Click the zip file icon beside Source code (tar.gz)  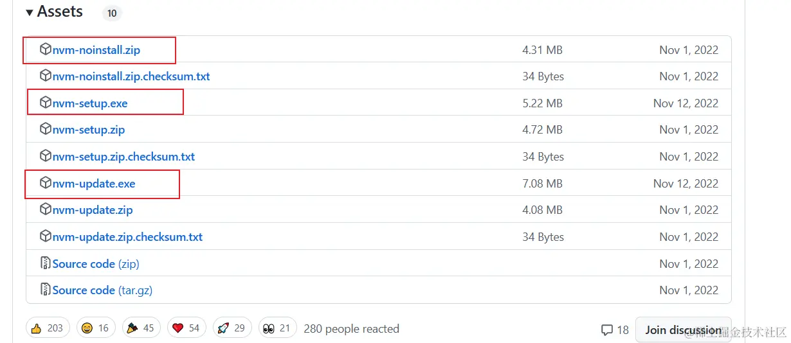click(x=45, y=290)
